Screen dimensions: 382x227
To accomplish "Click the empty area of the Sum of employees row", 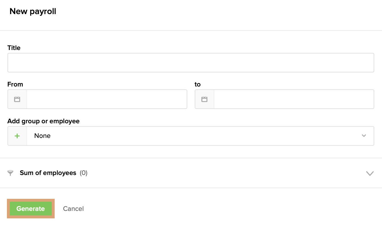I will coord(224,173).
